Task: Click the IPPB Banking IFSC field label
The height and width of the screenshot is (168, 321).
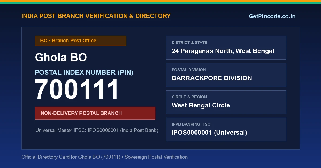Action: tap(191, 124)
